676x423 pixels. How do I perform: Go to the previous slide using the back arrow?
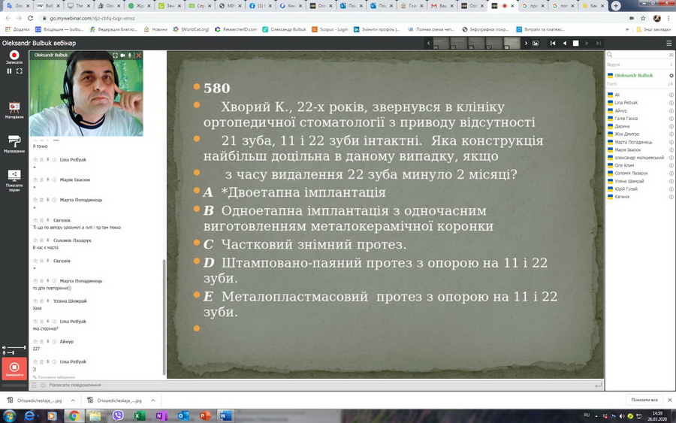(x=564, y=44)
